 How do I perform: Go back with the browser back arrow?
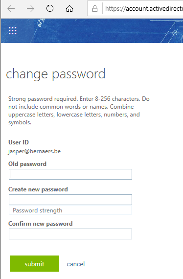point(11,8)
